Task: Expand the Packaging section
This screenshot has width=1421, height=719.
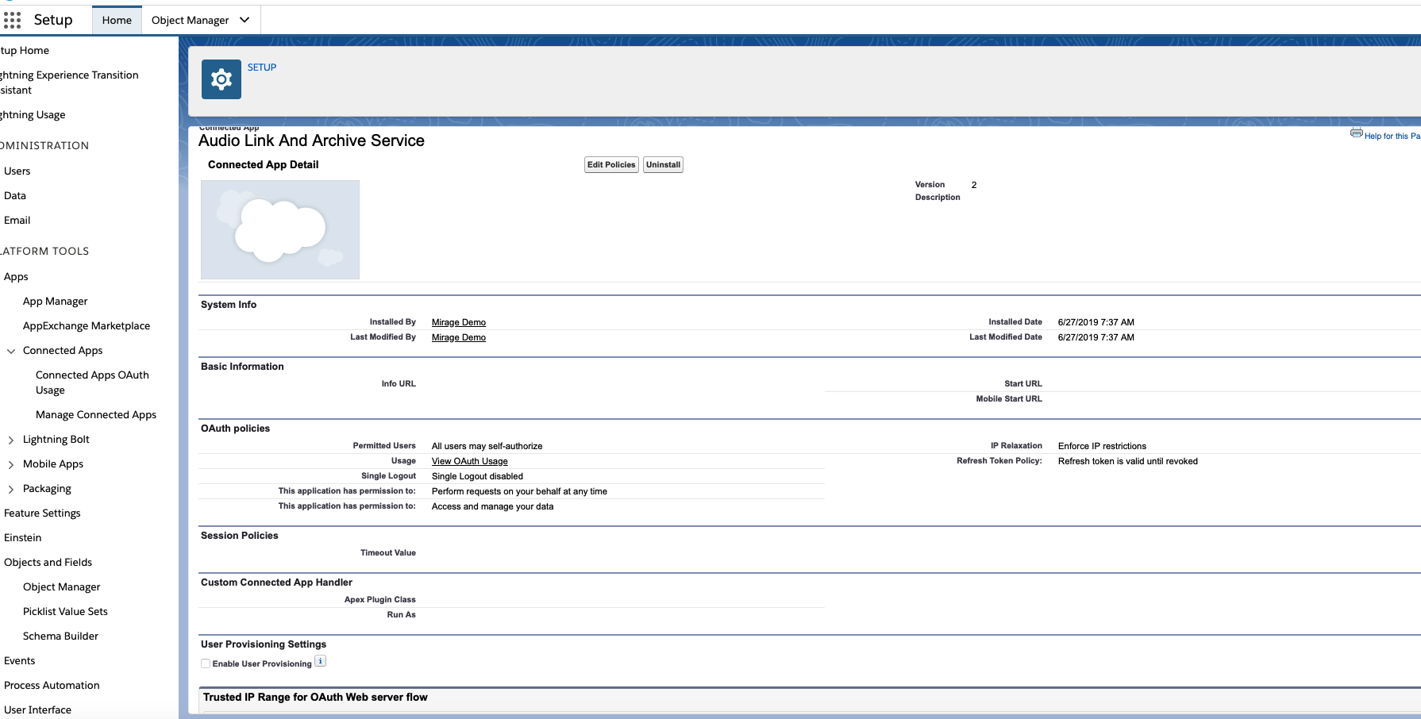Action: [x=11, y=489]
